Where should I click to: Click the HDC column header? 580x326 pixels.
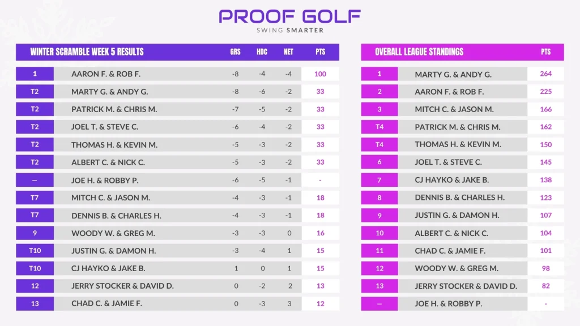[x=262, y=52]
